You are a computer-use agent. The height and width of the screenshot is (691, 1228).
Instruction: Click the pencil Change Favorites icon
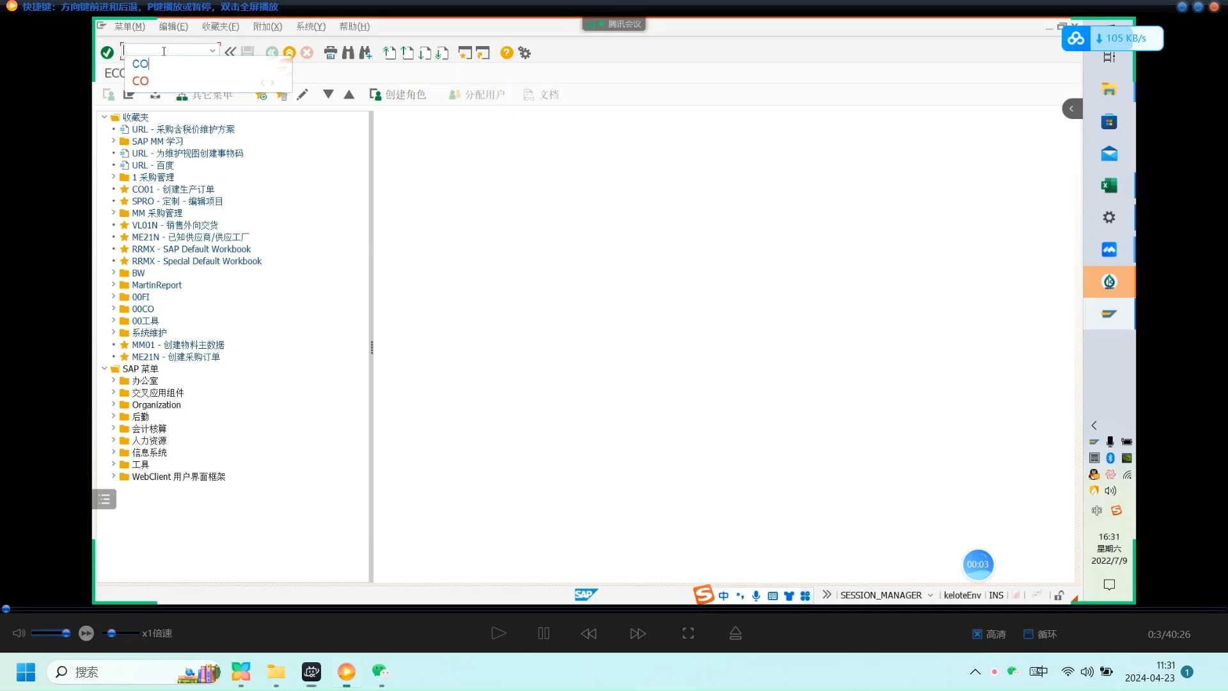(303, 95)
